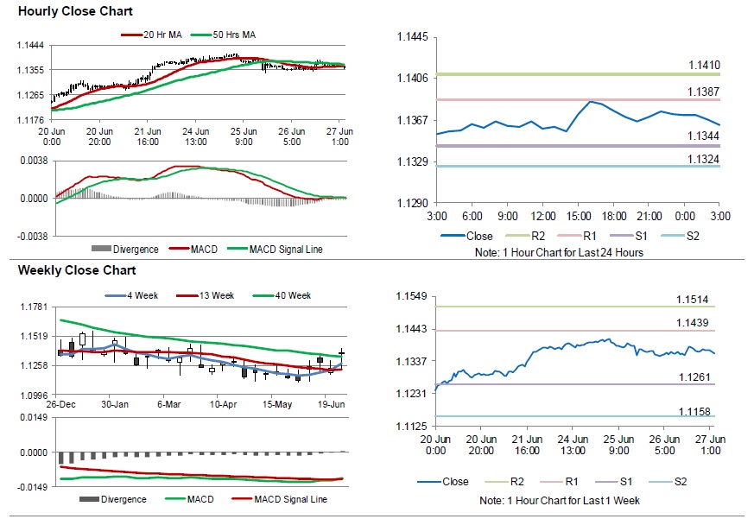Viewport: 754px width, 519px height.
Task: Click the S2 level label 1.1324
Action: [x=704, y=159]
